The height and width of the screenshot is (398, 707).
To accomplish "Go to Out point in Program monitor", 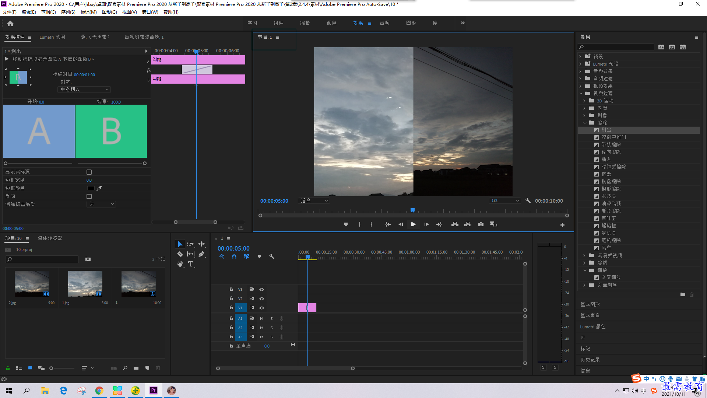I will [439, 224].
